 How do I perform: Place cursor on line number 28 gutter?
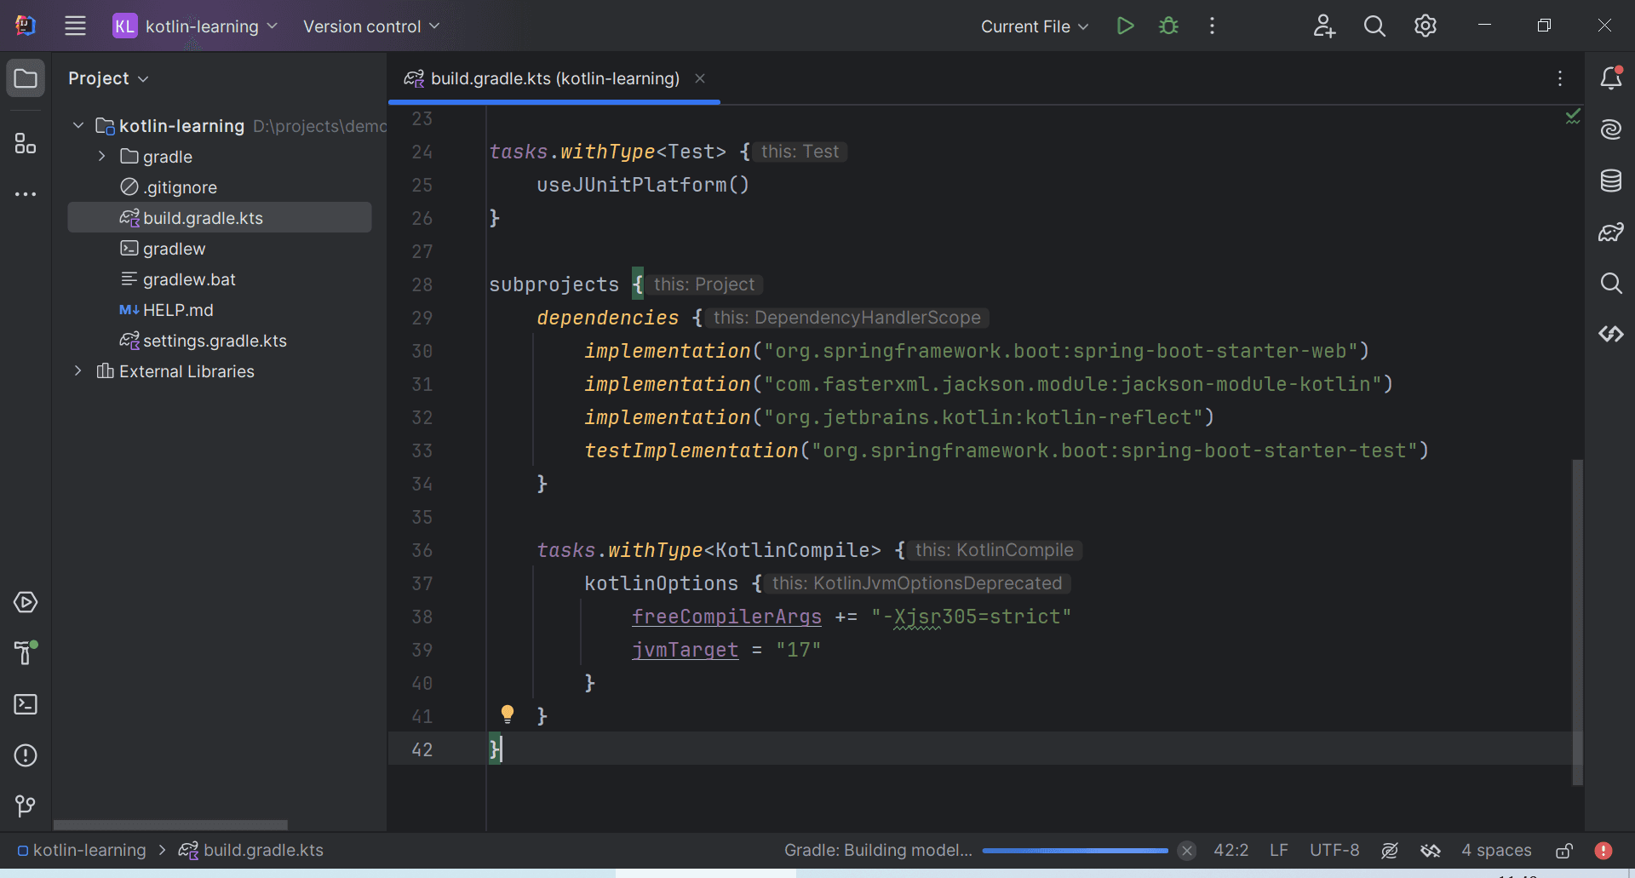point(422,284)
